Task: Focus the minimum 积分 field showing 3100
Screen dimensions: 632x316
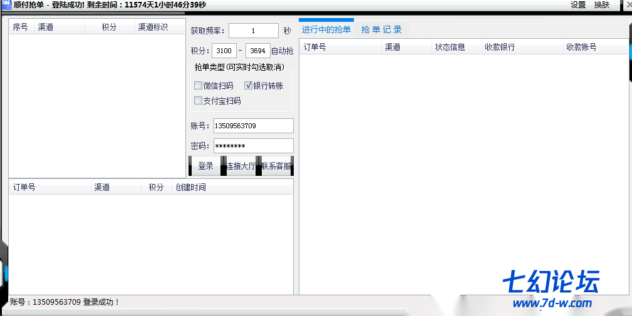Action: point(224,51)
